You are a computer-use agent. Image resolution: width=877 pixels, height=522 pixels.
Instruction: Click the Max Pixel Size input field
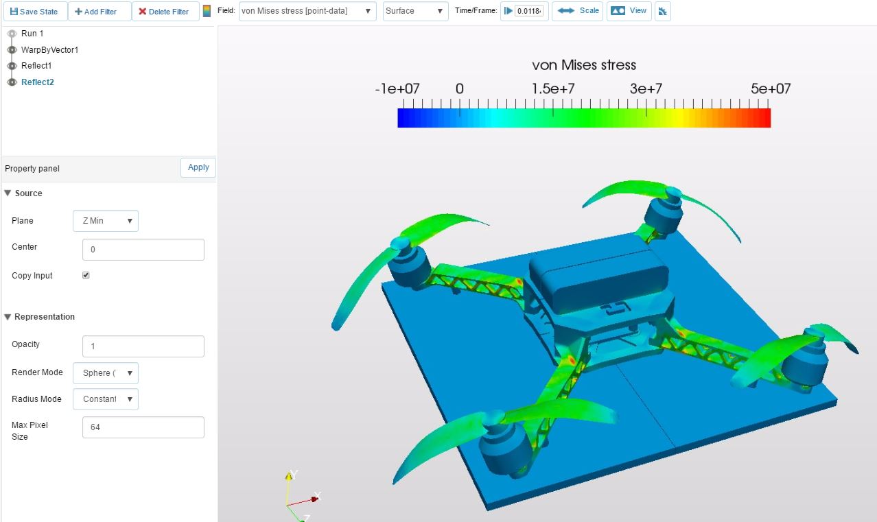[x=143, y=427]
